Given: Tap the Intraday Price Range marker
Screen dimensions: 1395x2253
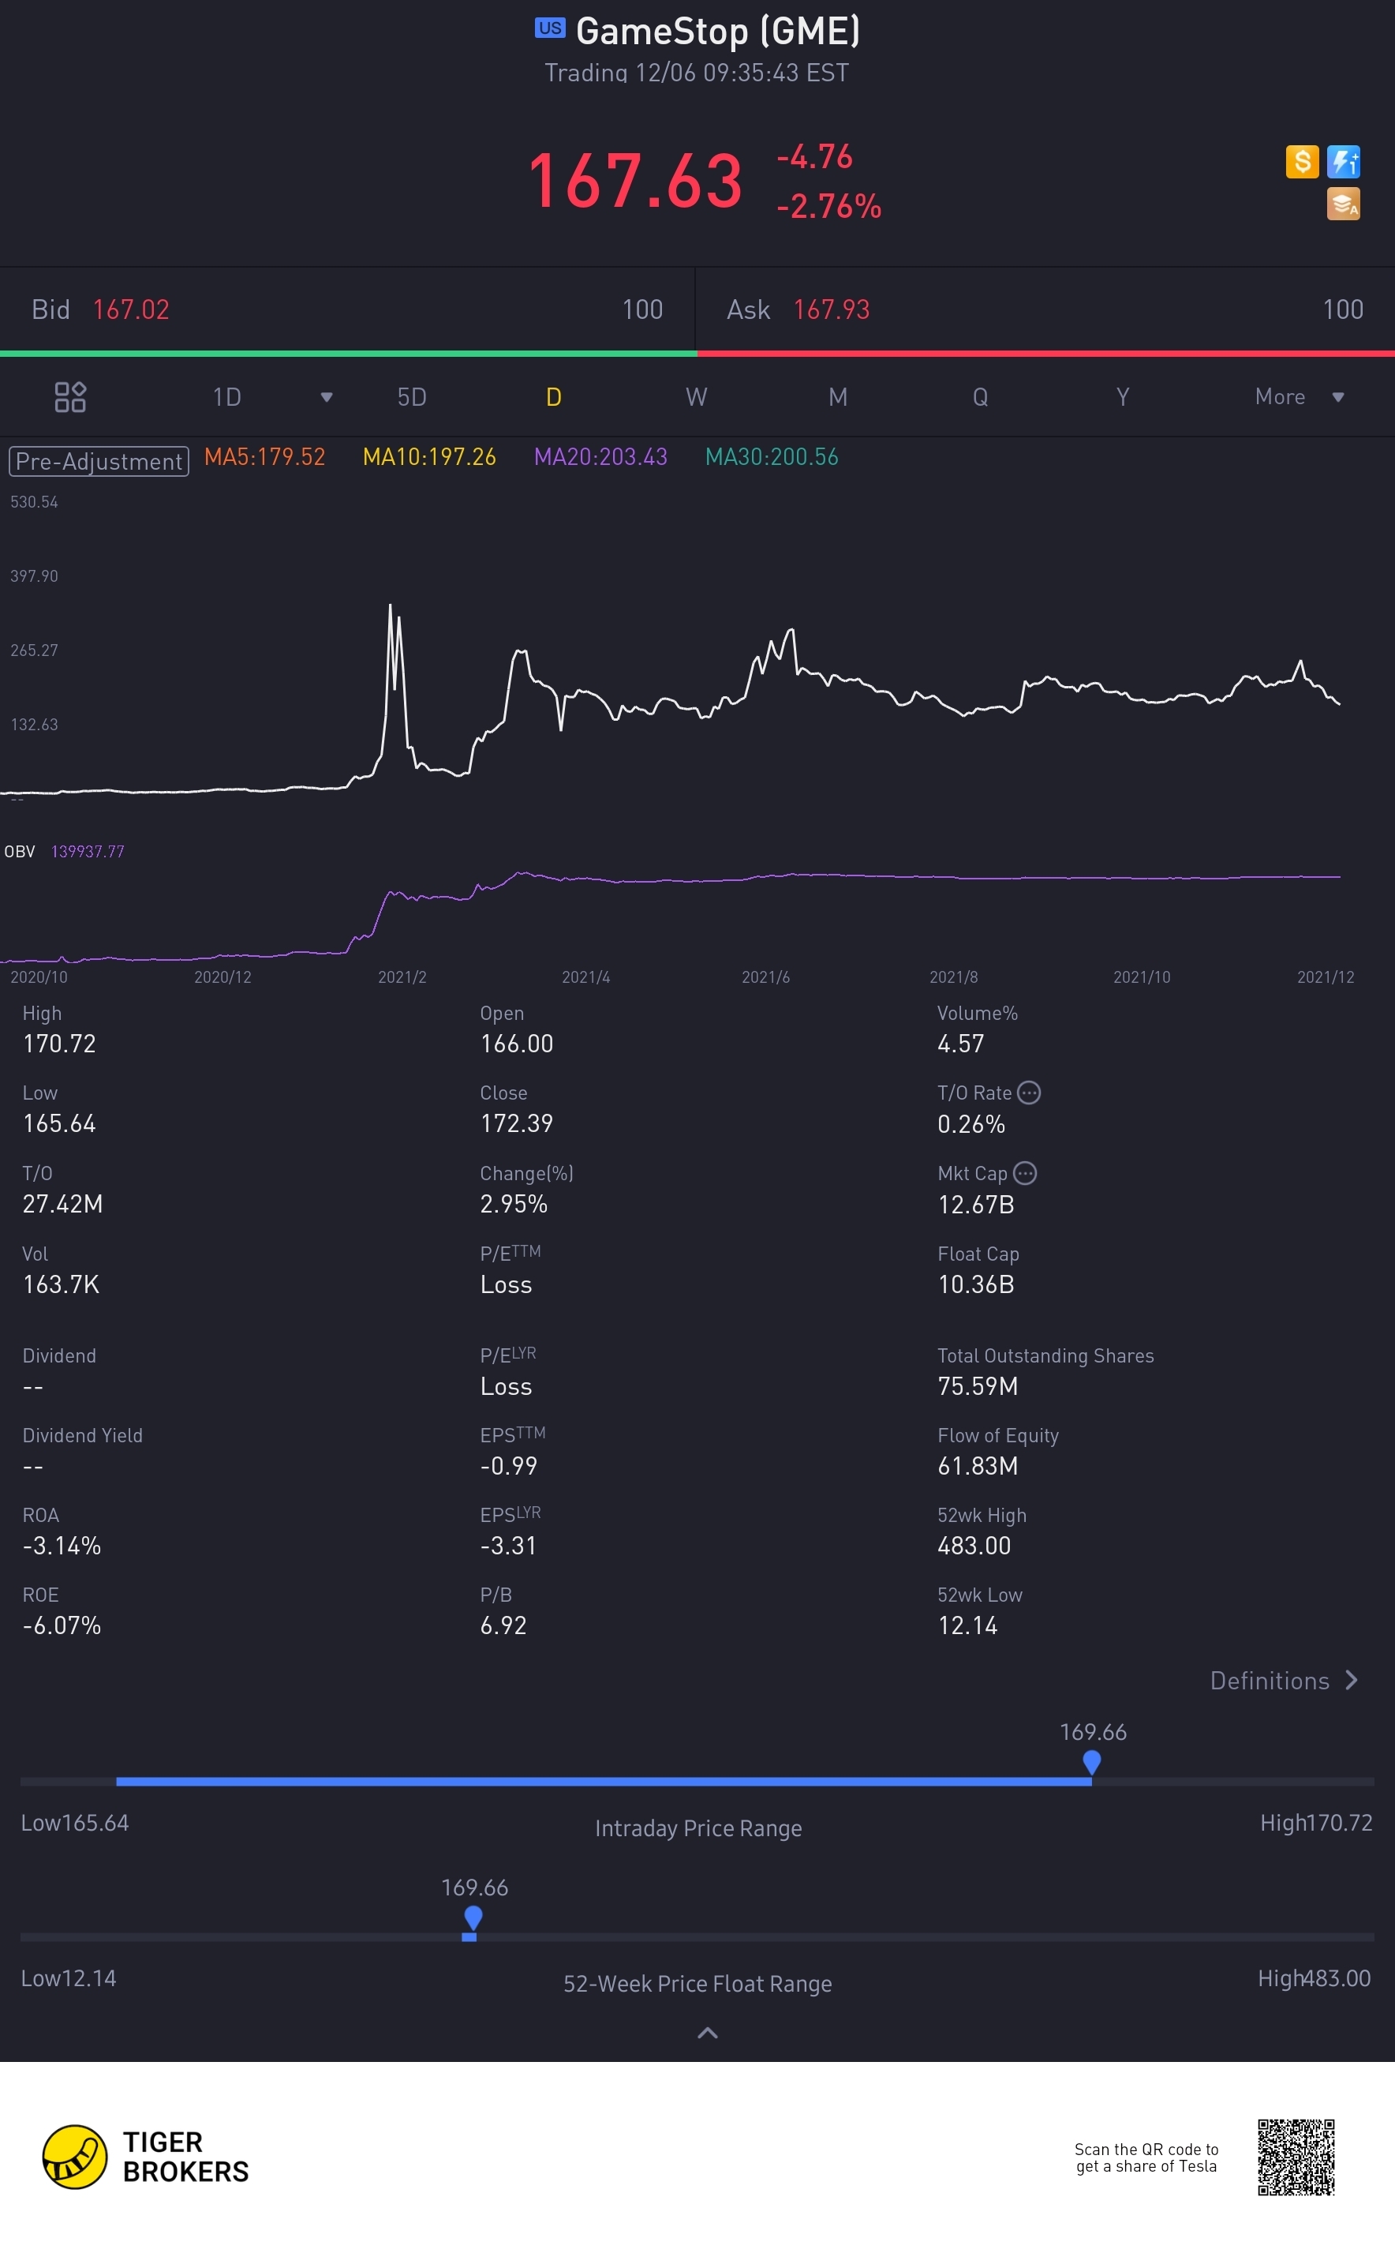Looking at the screenshot, I should point(1091,1763).
